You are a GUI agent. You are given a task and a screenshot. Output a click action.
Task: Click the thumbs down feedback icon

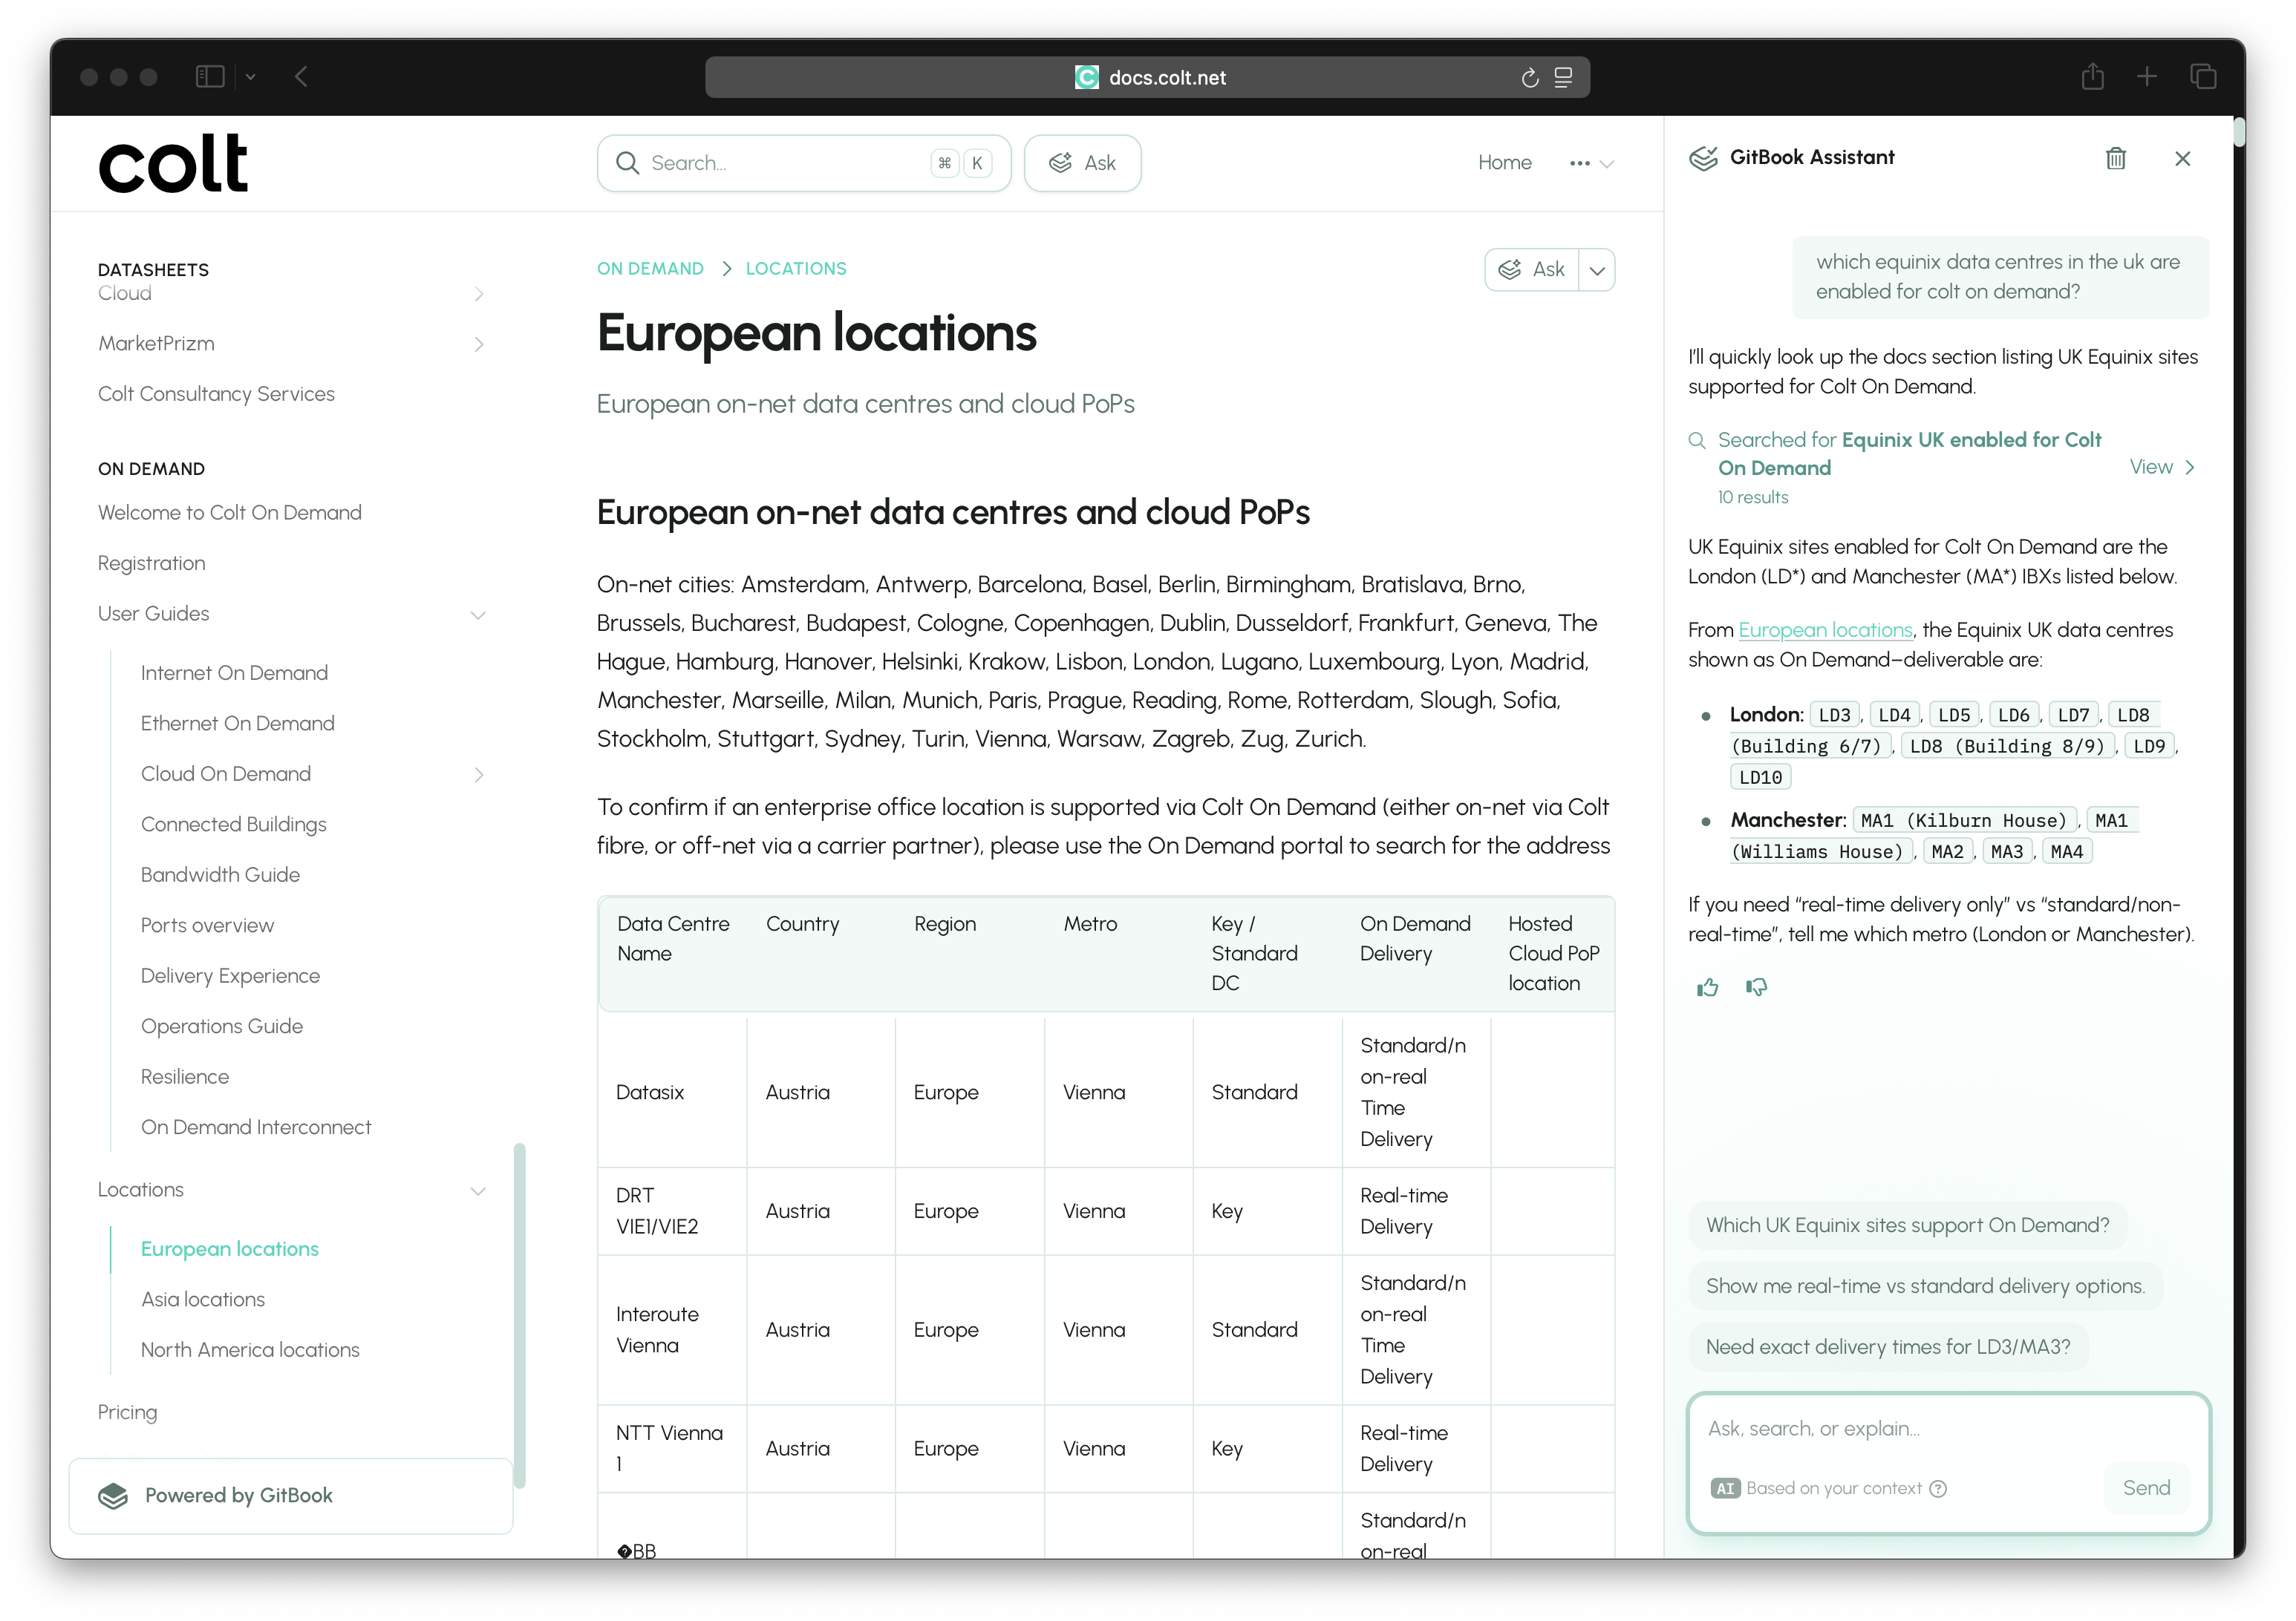click(1756, 987)
